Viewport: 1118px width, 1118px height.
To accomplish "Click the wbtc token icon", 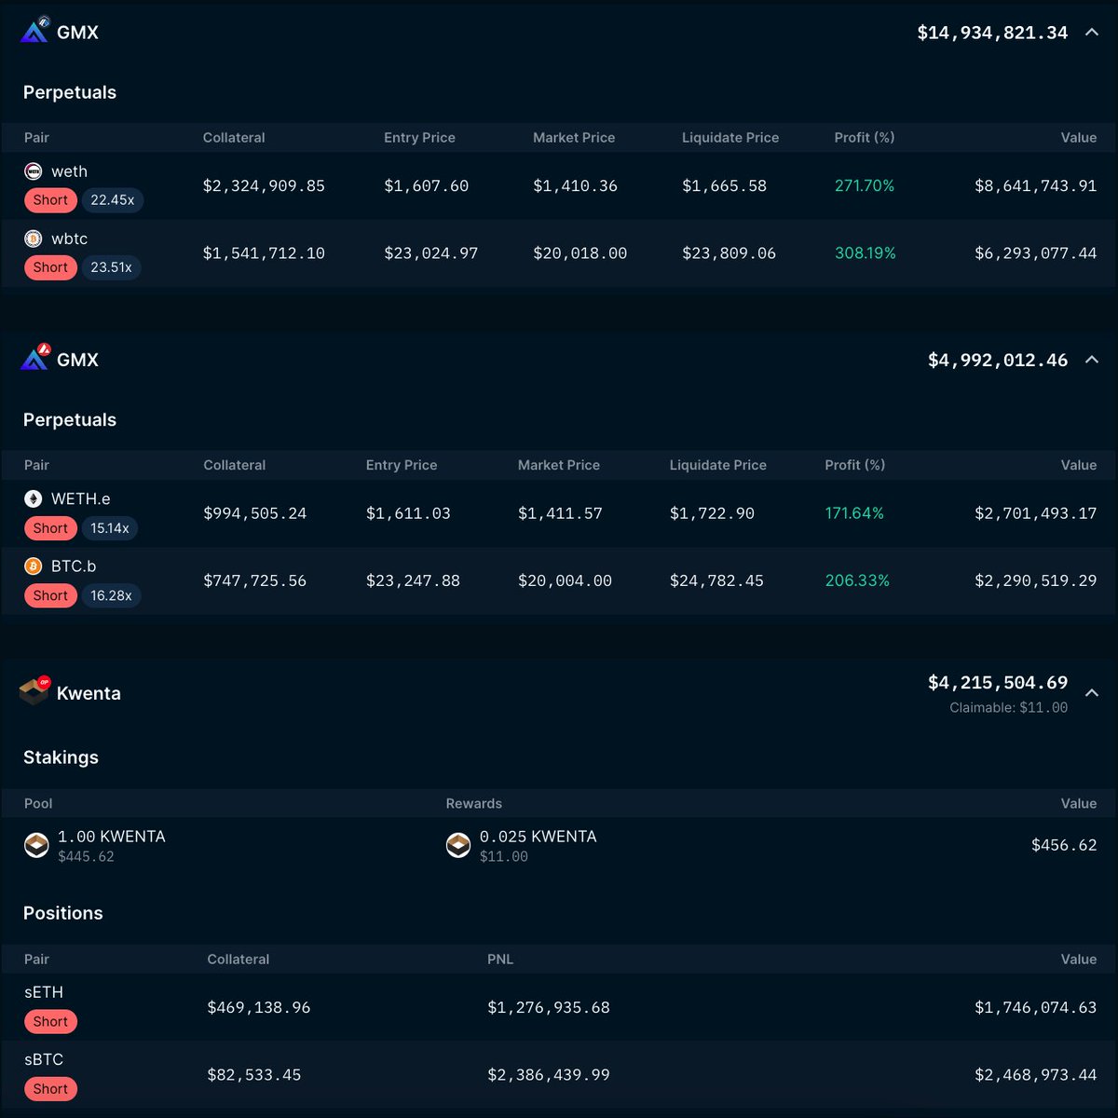I will tap(33, 239).
